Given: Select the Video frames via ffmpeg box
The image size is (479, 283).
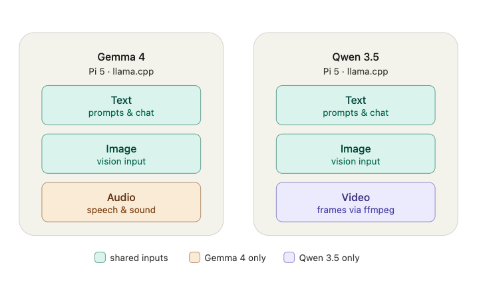Looking at the screenshot, I should click(x=355, y=202).
